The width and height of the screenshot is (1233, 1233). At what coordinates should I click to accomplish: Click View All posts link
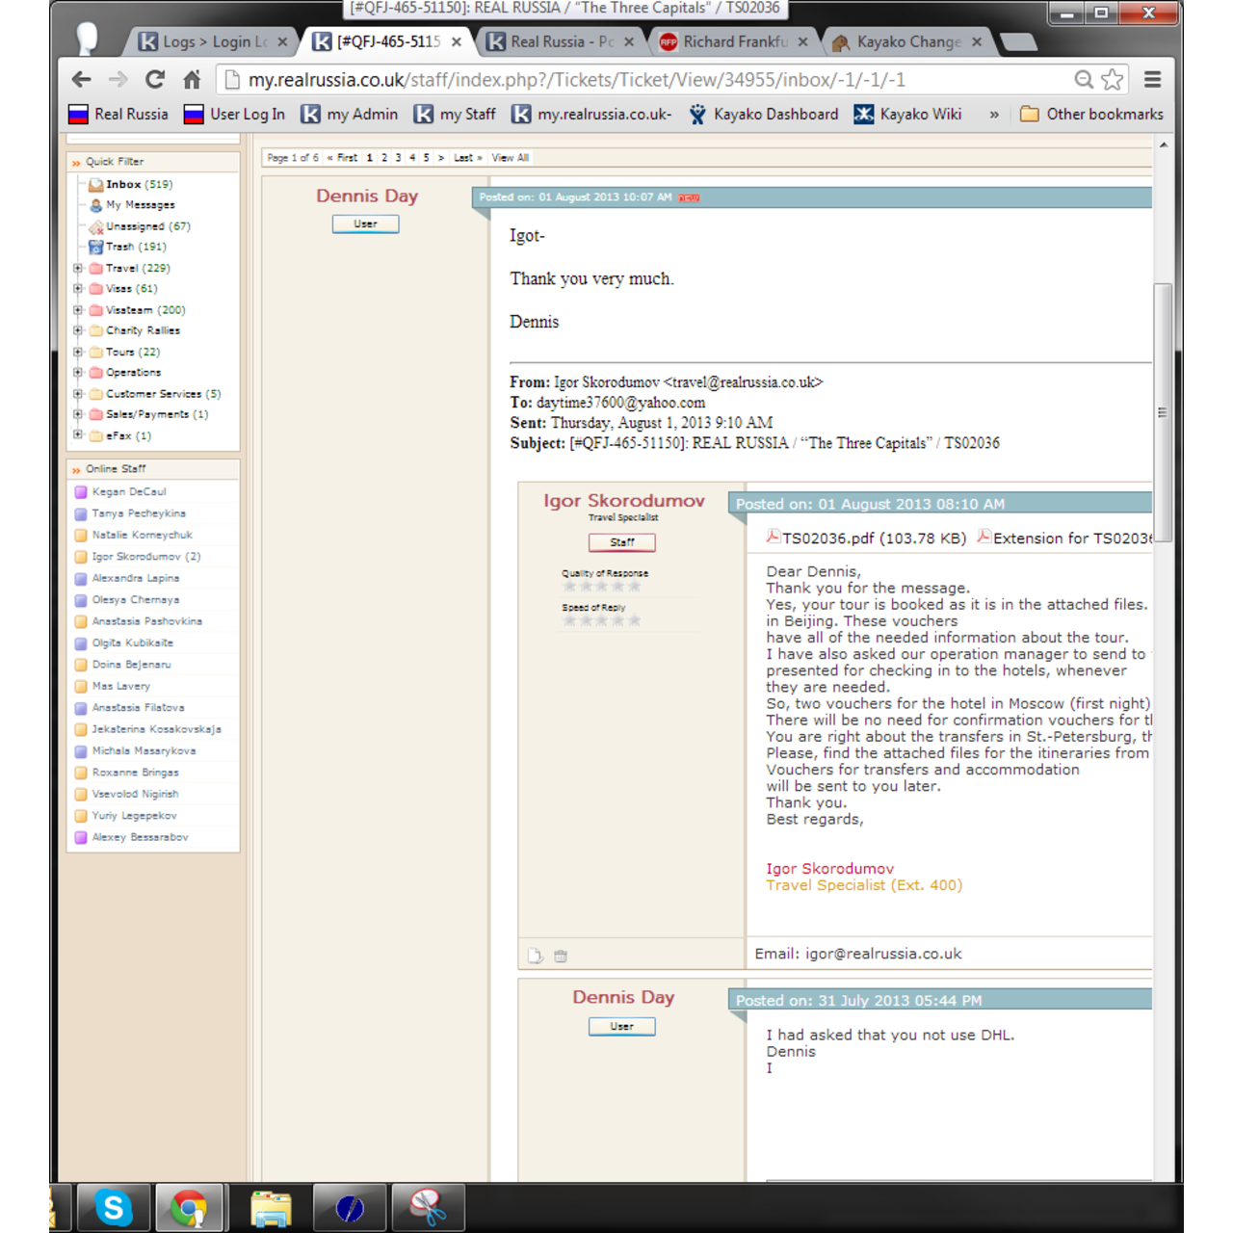tap(509, 157)
